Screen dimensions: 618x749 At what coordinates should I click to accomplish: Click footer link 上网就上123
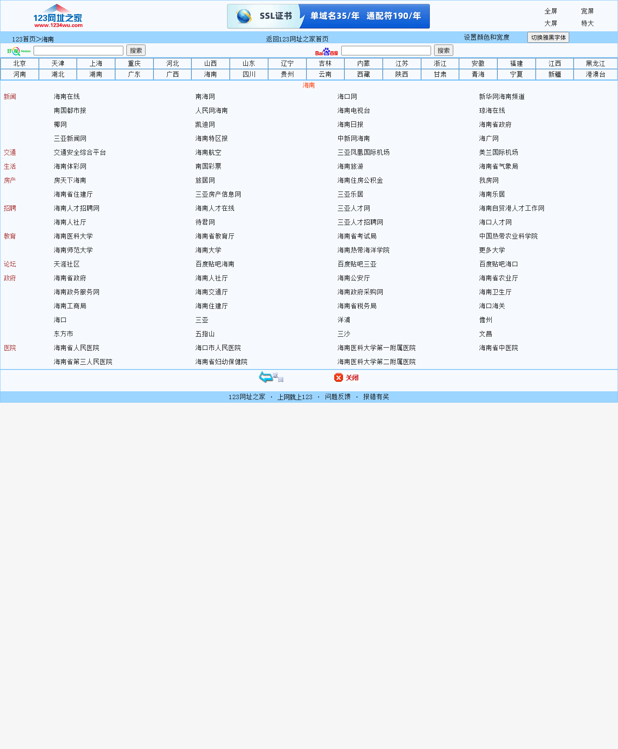pos(295,397)
